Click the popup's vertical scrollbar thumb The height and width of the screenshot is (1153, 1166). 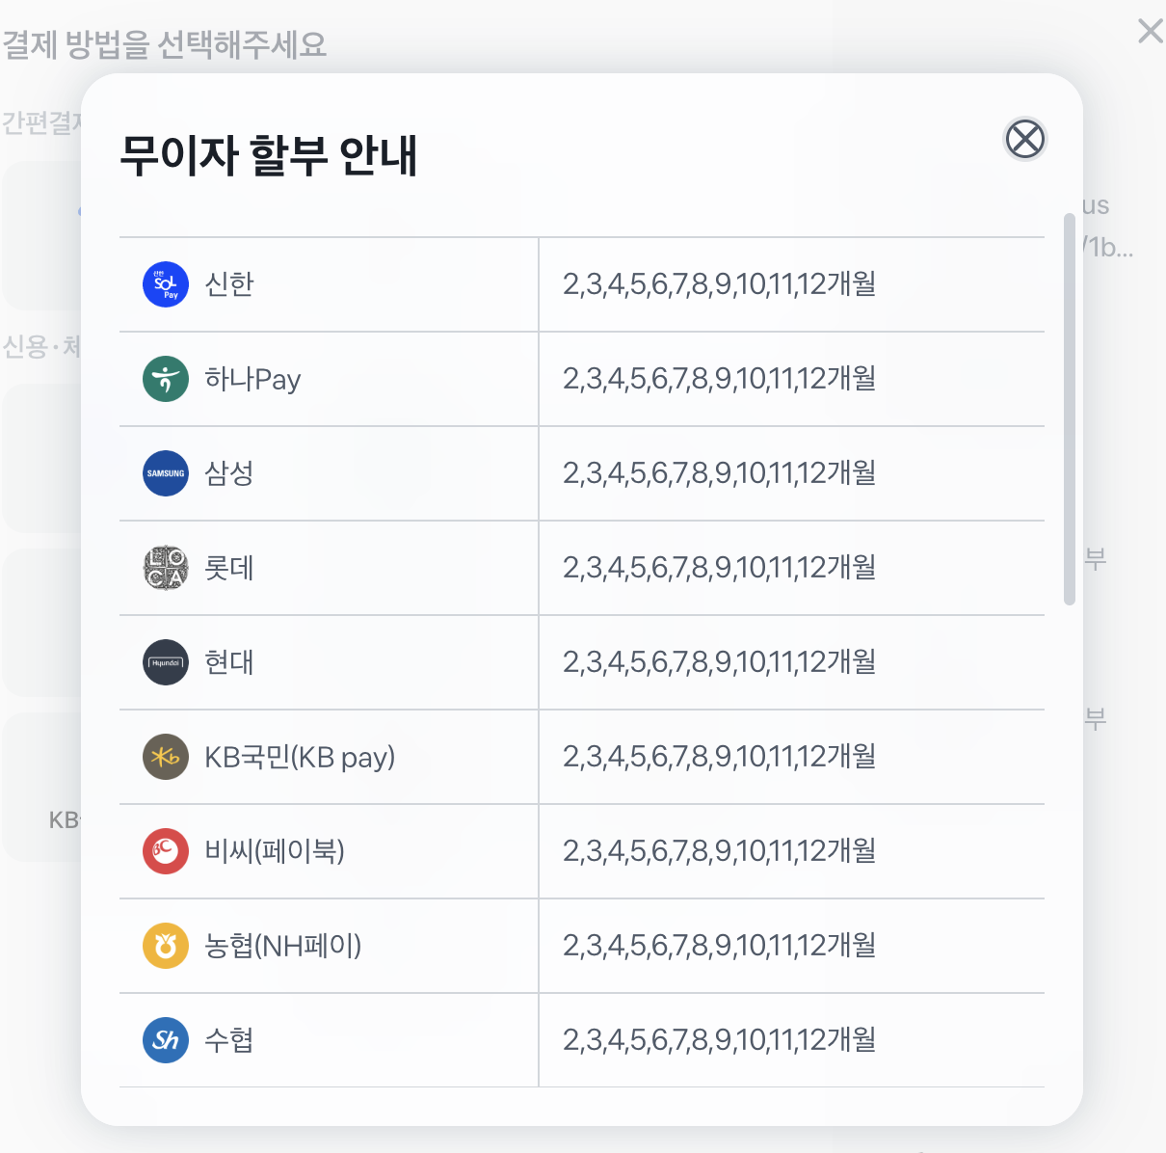click(x=1069, y=410)
